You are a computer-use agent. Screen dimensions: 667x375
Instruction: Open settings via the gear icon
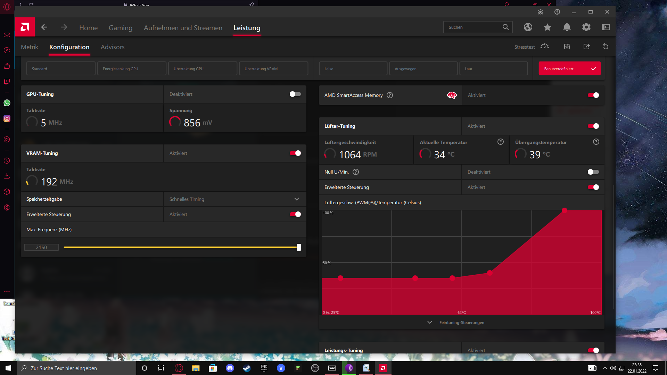click(x=586, y=27)
